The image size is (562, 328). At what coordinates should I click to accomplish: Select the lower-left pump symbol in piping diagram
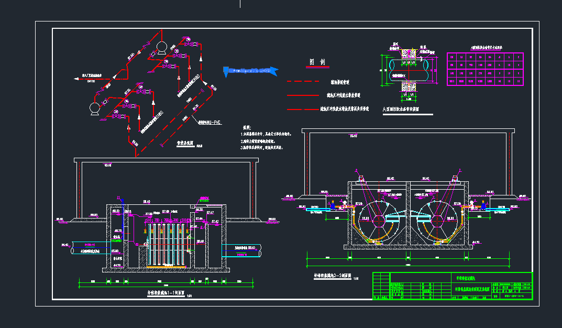(x=95, y=108)
